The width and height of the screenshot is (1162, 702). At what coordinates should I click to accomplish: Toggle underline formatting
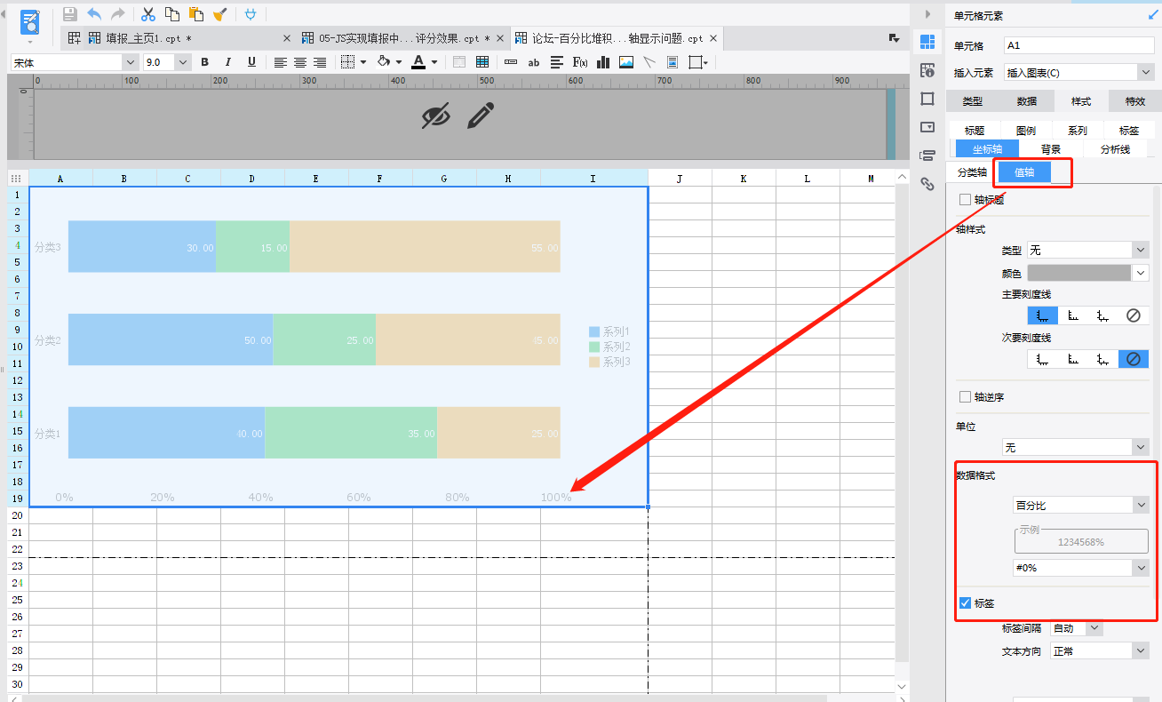[x=251, y=62]
